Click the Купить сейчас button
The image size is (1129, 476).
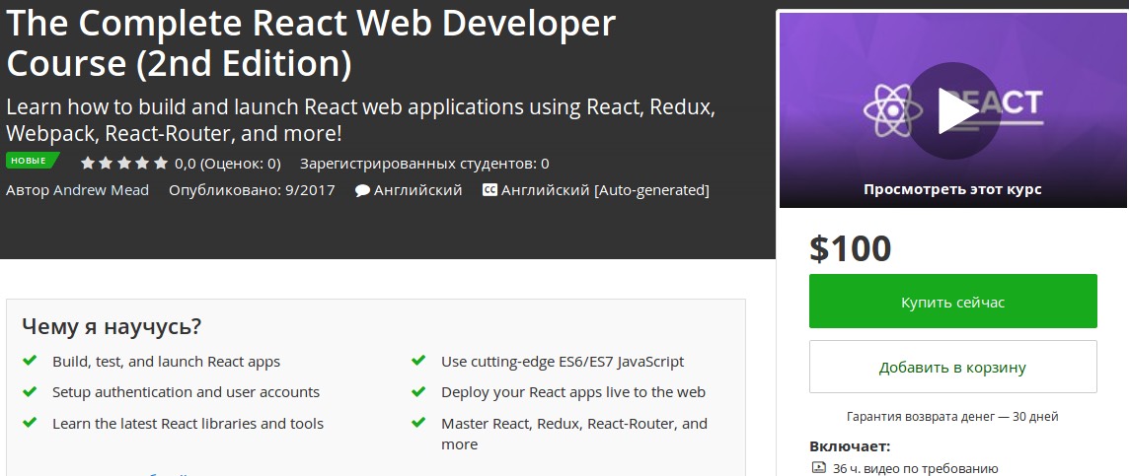click(x=952, y=302)
